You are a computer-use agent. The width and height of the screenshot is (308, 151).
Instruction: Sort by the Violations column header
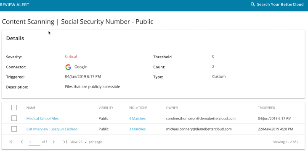point(138,108)
